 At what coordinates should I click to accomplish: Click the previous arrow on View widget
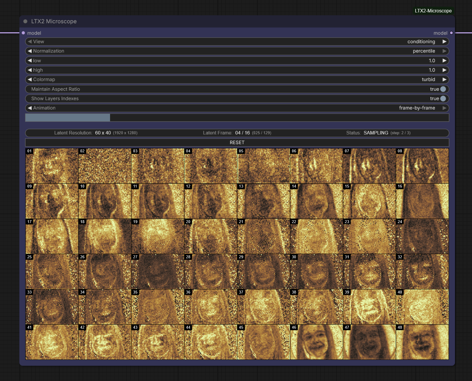[30, 42]
